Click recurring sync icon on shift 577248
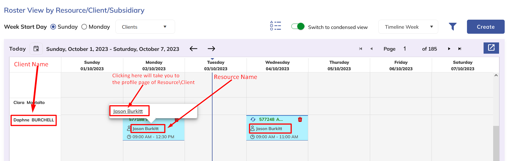The image size is (512, 161). [x=253, y=119]
